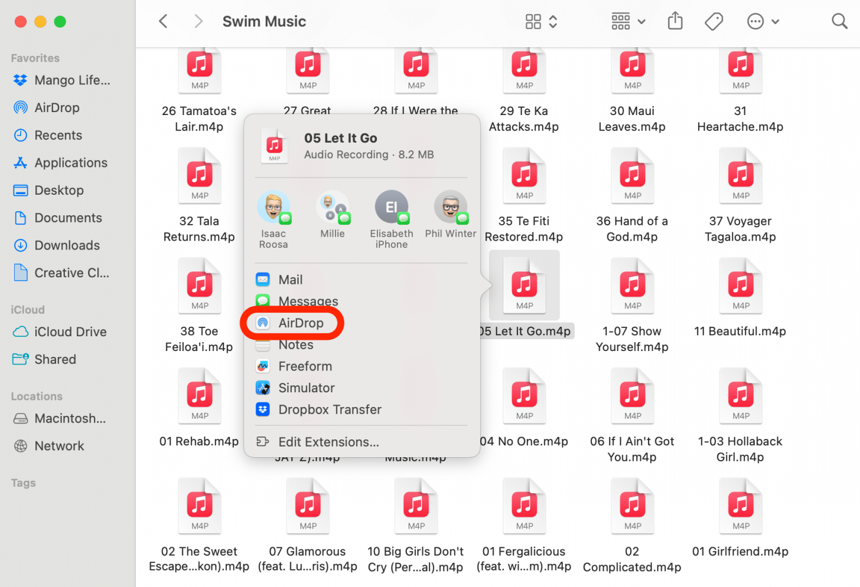
Task: Select Elisabeth iPhone share contact
Action: click(x=391, y=208)
